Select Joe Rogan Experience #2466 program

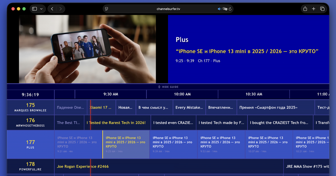[83, 167]
